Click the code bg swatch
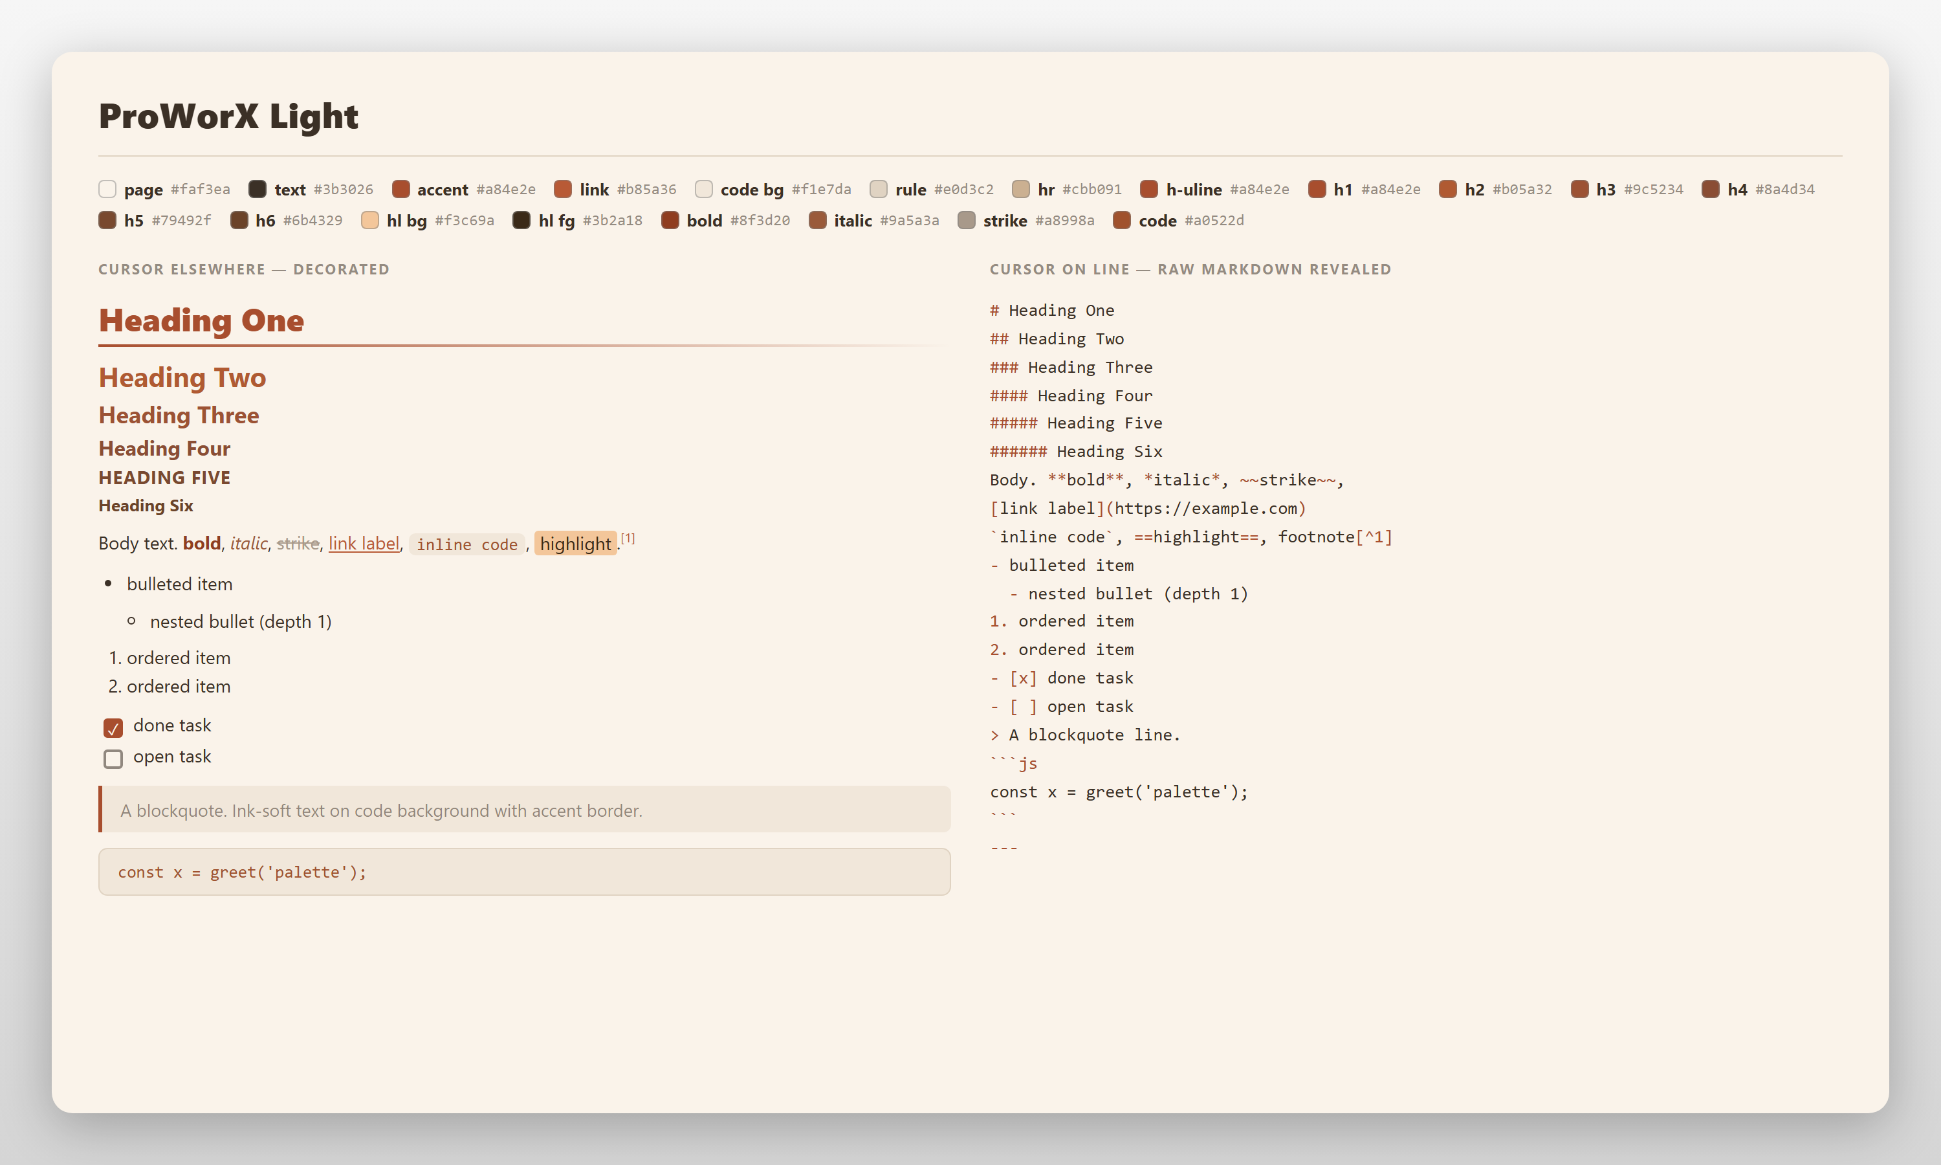The height and width of the screenshot is (1165, 1941). tap(704, 189)
